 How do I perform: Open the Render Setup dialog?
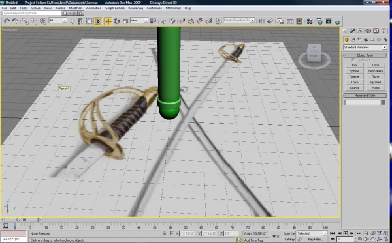coord(319,21)
